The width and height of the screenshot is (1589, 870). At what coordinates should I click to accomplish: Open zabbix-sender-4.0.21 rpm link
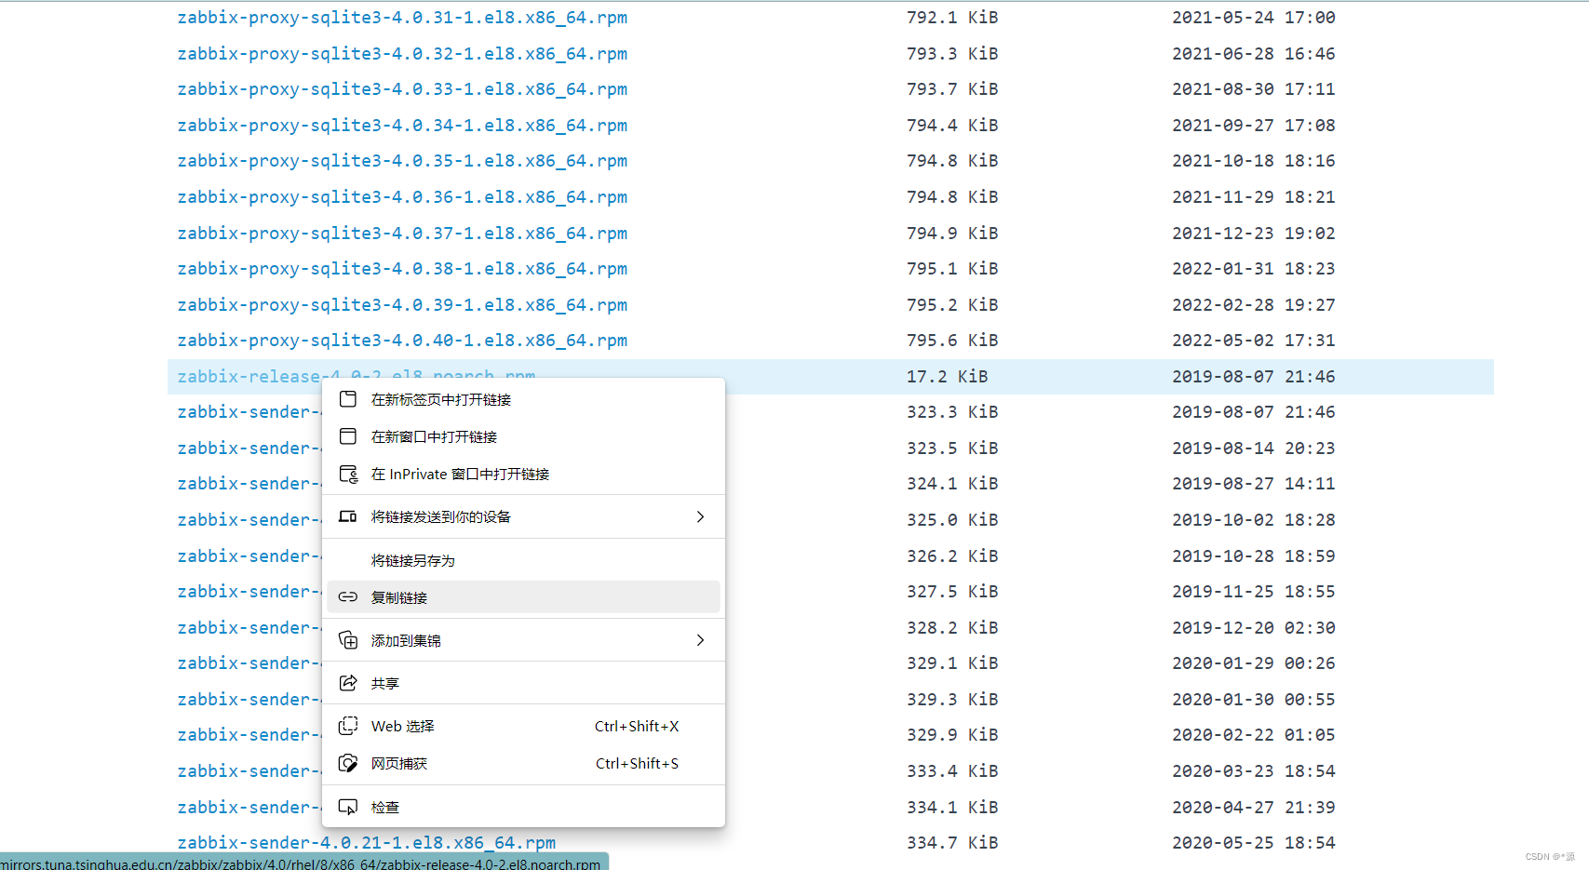click(366, 842)
